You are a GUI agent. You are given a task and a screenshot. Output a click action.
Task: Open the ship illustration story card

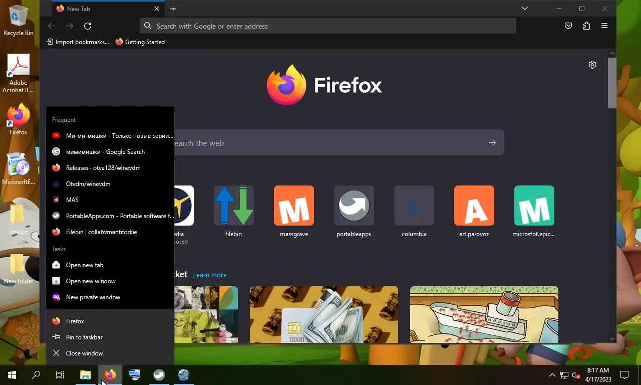pyautogui.click(x=484, y=314)
